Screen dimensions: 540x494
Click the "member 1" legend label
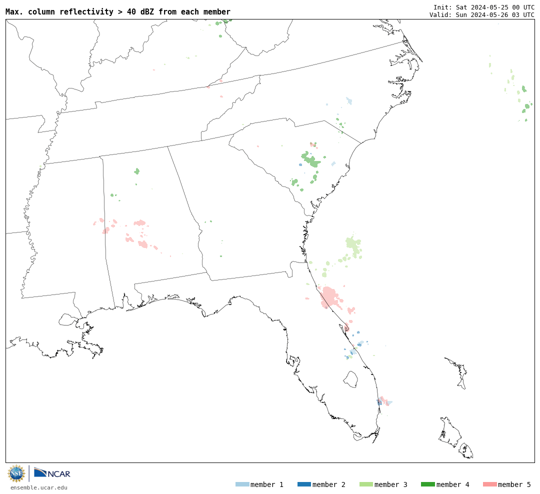[267, 484]
